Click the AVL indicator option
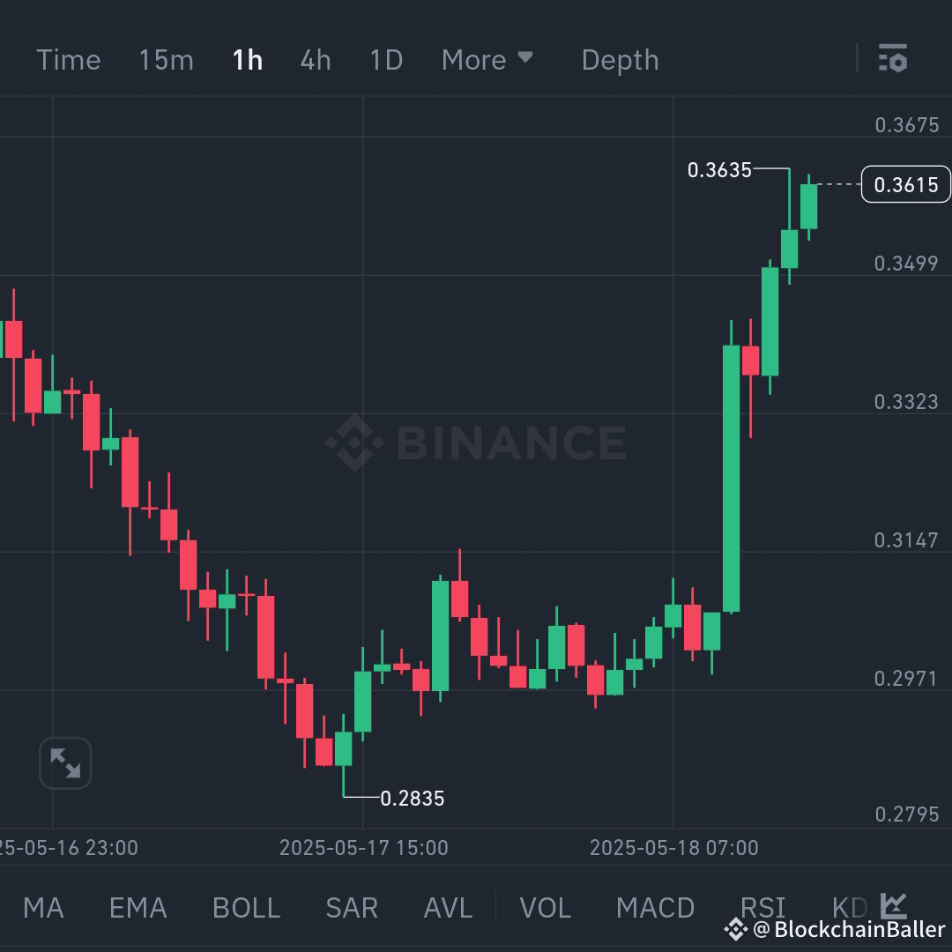The image size is (952, 952). [448, 906]
